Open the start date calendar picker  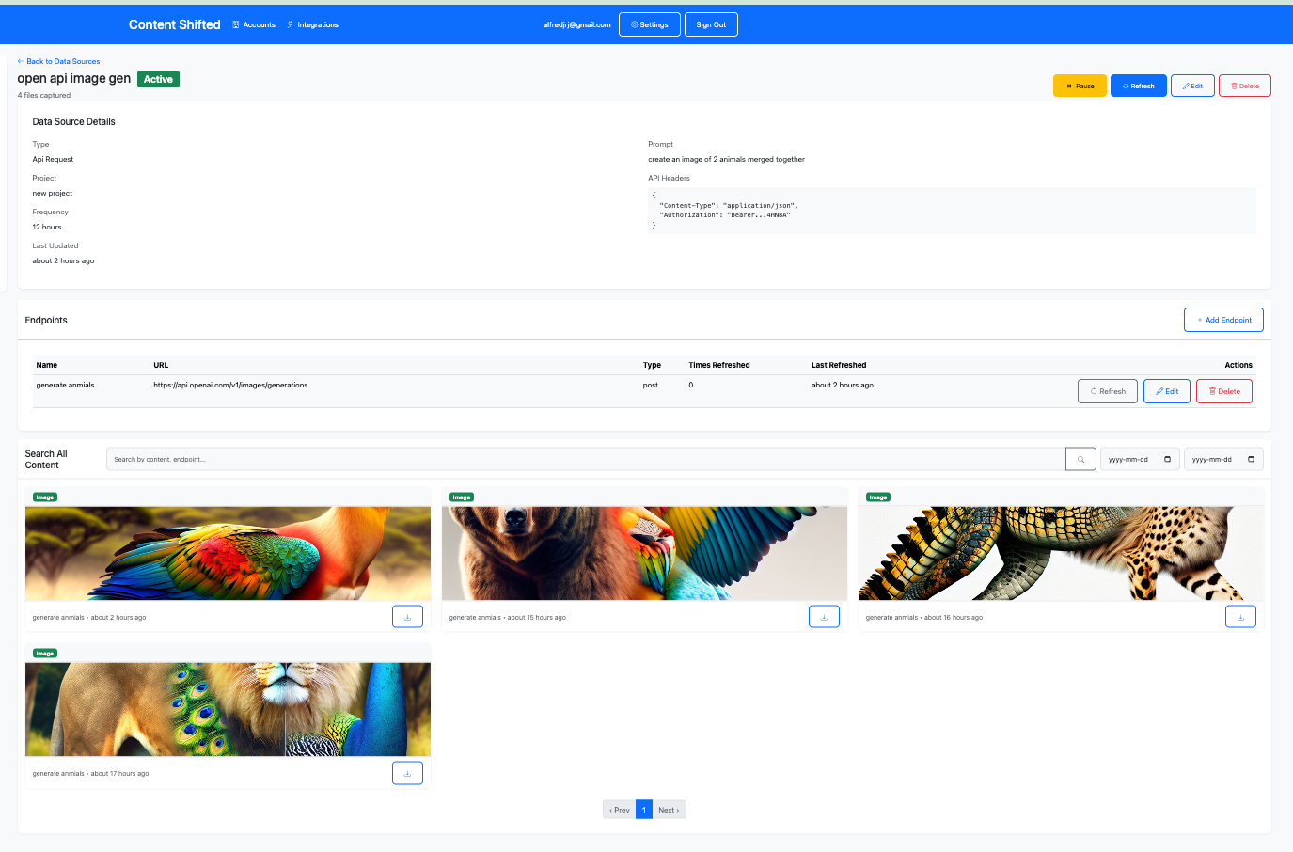coord(1167,459)
